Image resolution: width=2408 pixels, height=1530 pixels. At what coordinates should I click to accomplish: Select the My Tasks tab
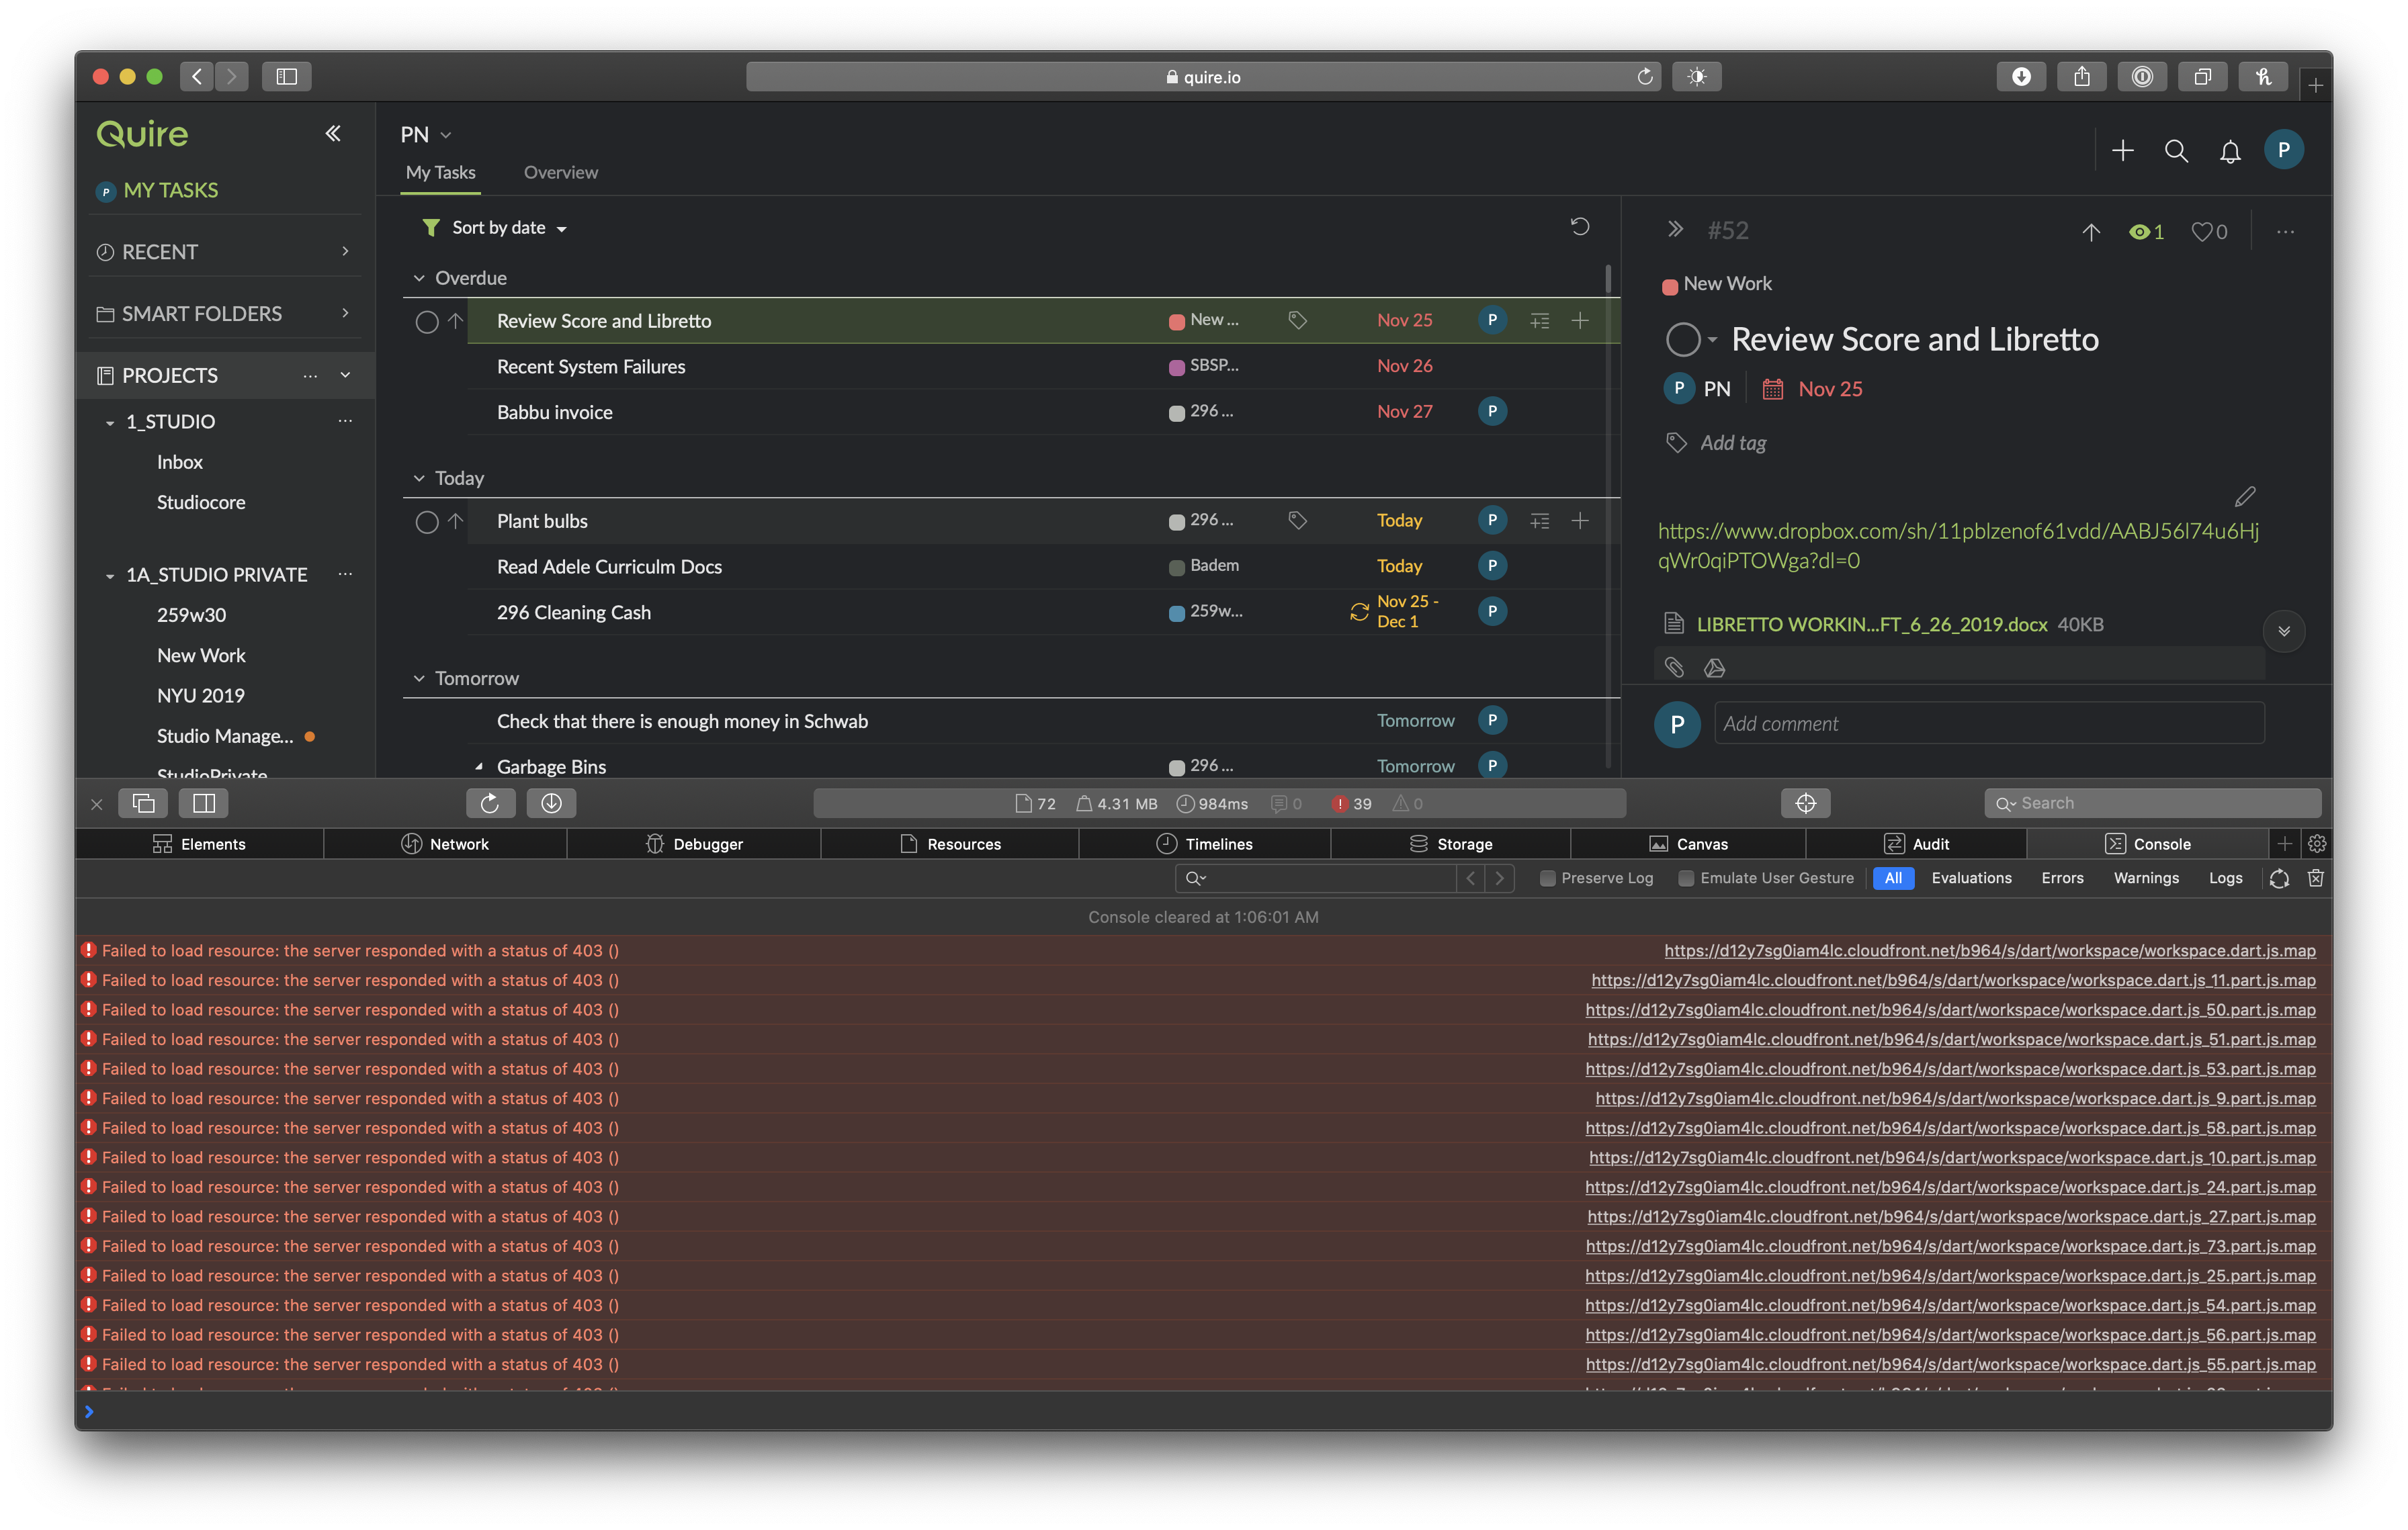click(441, 172)
